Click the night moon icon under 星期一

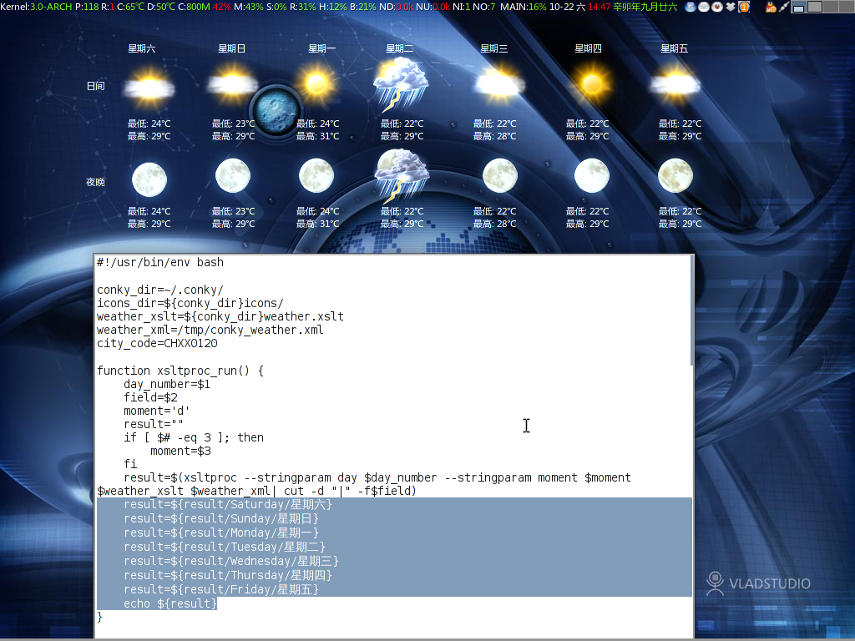316,176
